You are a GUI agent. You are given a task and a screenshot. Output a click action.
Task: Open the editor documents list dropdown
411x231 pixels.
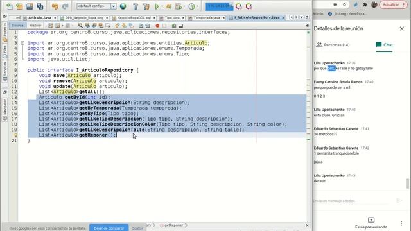(x=302, y=17)
